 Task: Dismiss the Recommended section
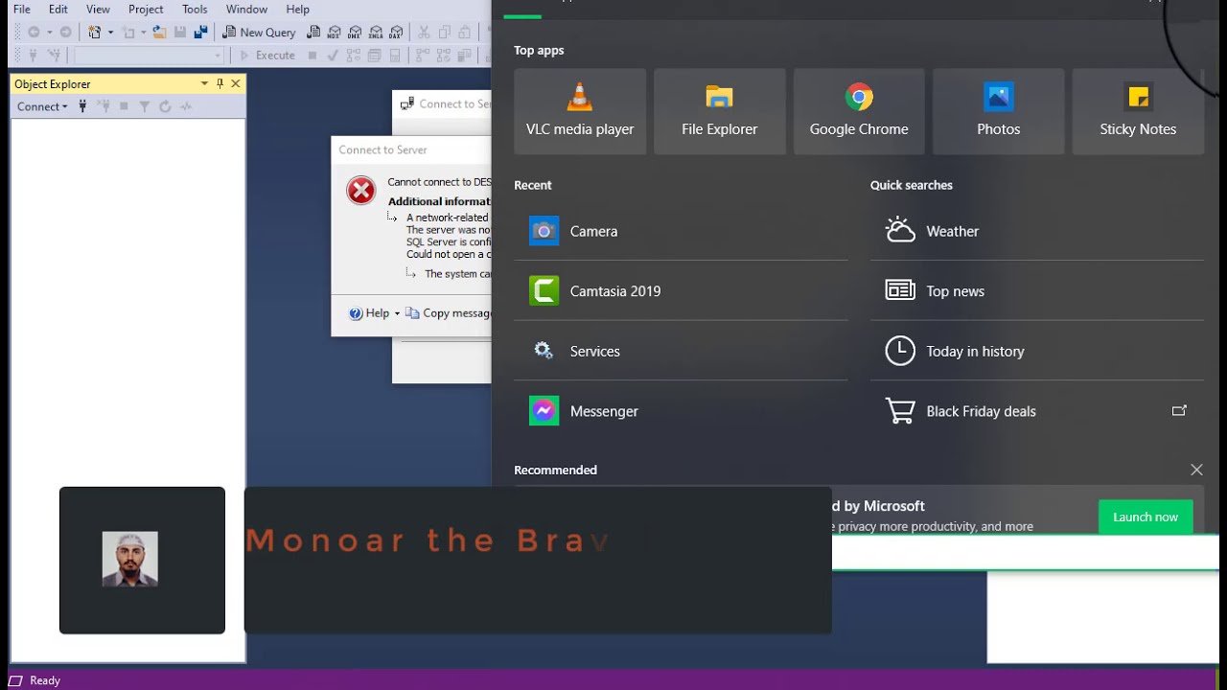pyautogui.click(x=1196, y=470)
